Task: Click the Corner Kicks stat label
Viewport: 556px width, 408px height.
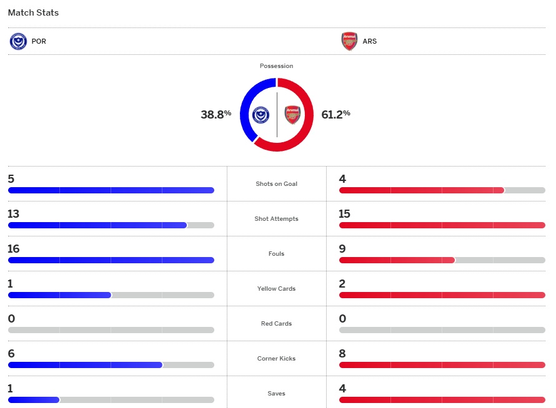Action: [277, 359]
